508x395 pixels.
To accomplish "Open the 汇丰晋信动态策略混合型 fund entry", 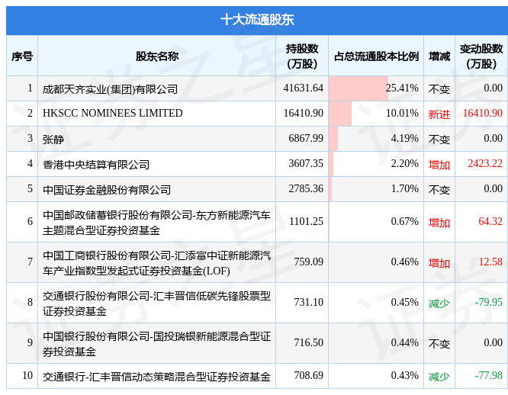I will [156, 377].
